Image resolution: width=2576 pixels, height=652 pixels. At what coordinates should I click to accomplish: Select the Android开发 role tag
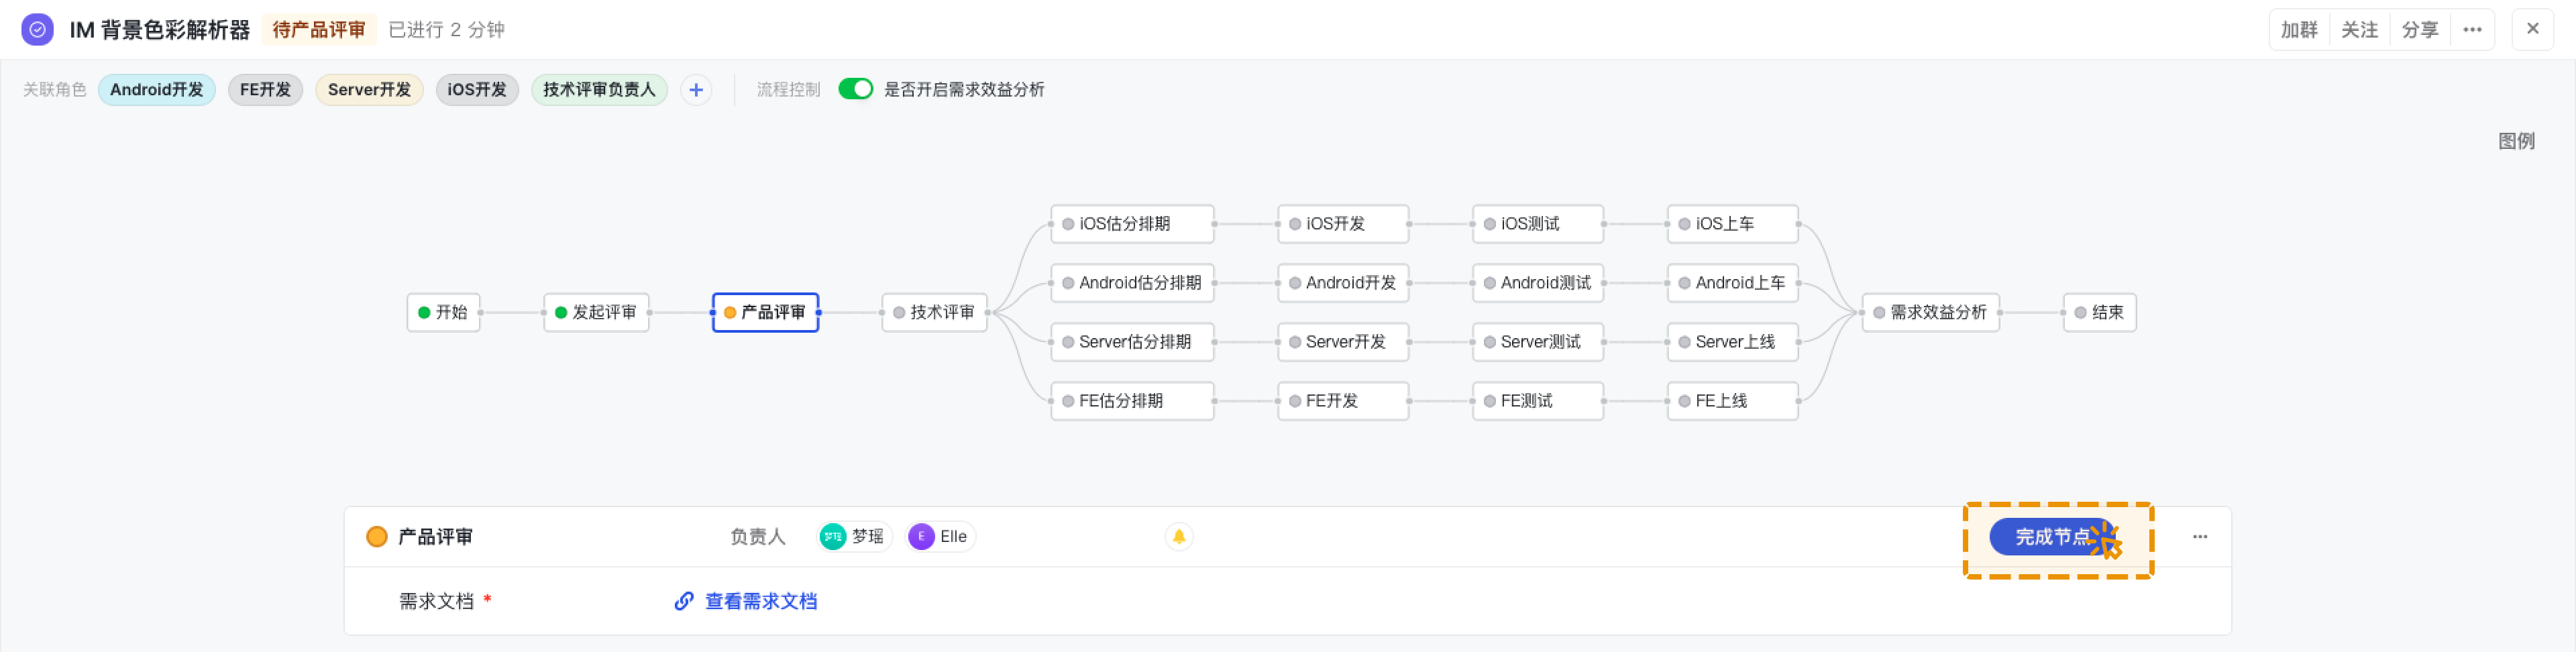point(157,90)
